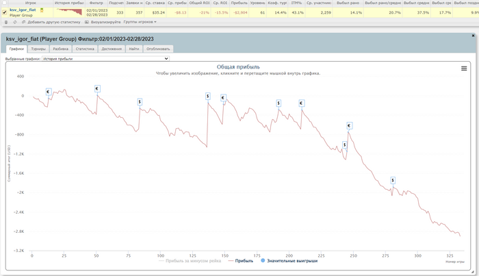
Task: Click the € win marker near game 247
Action: (349, 125)
